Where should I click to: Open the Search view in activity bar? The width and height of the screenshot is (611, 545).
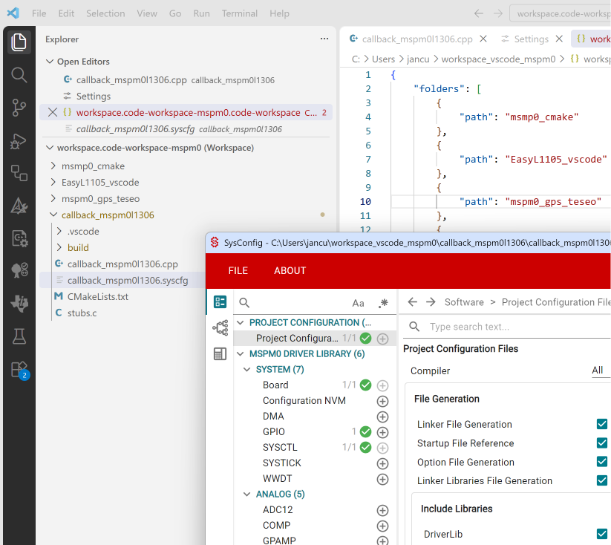tap(19, 75)
